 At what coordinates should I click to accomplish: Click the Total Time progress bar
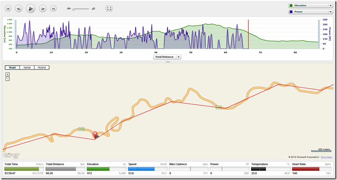coord(24,169)
